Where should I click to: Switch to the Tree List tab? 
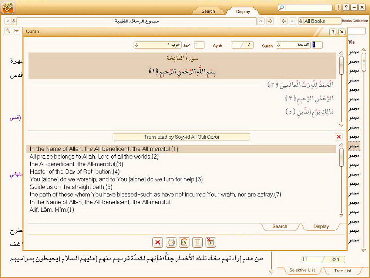pos(343,271)
